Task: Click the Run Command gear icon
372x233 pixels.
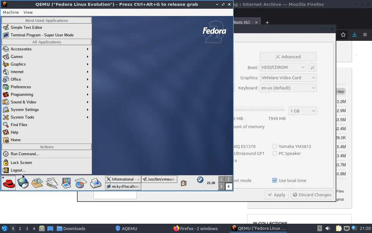Action: 6,154
